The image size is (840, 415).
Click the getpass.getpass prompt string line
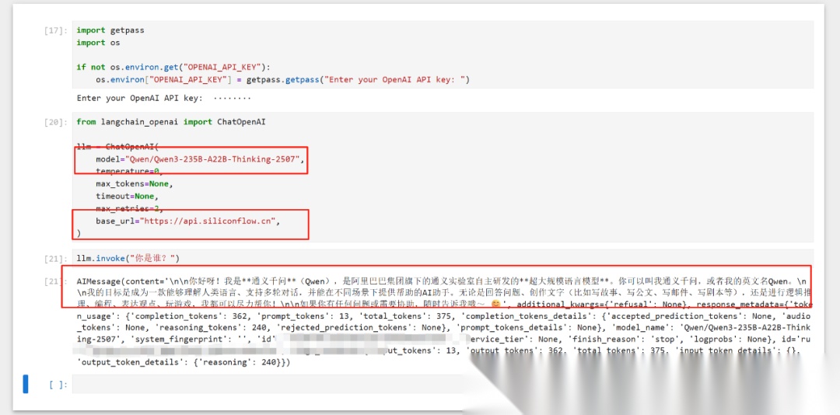coord(283,80)
